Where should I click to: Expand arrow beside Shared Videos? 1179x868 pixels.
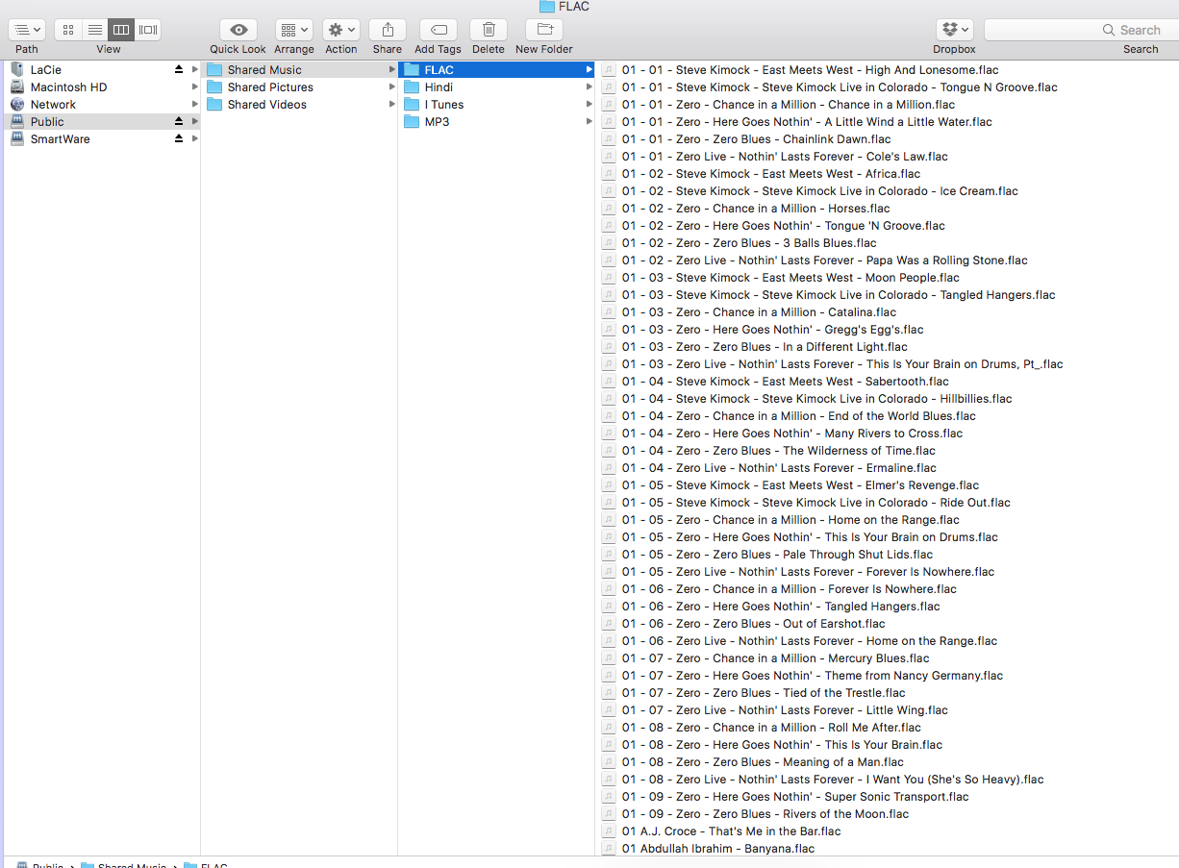pyautogui.click(x=392, y=104)
